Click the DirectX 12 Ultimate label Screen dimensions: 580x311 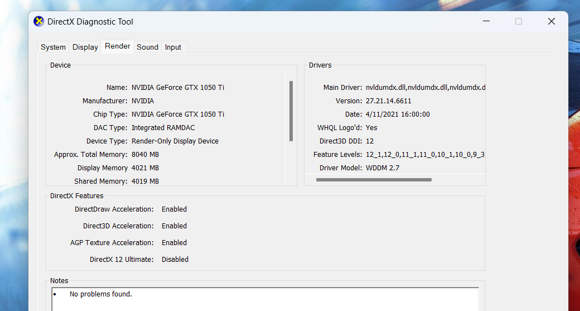tap(122, 260)
